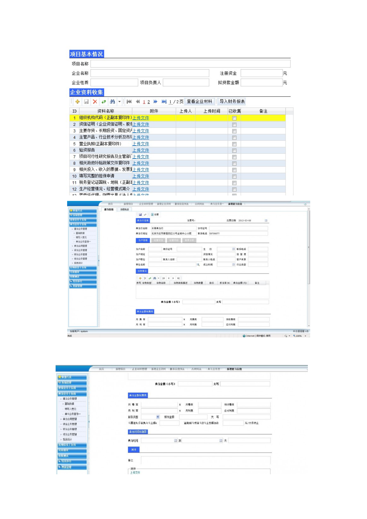Open 首页 tab in the middle screenshot

click(110, 204)
